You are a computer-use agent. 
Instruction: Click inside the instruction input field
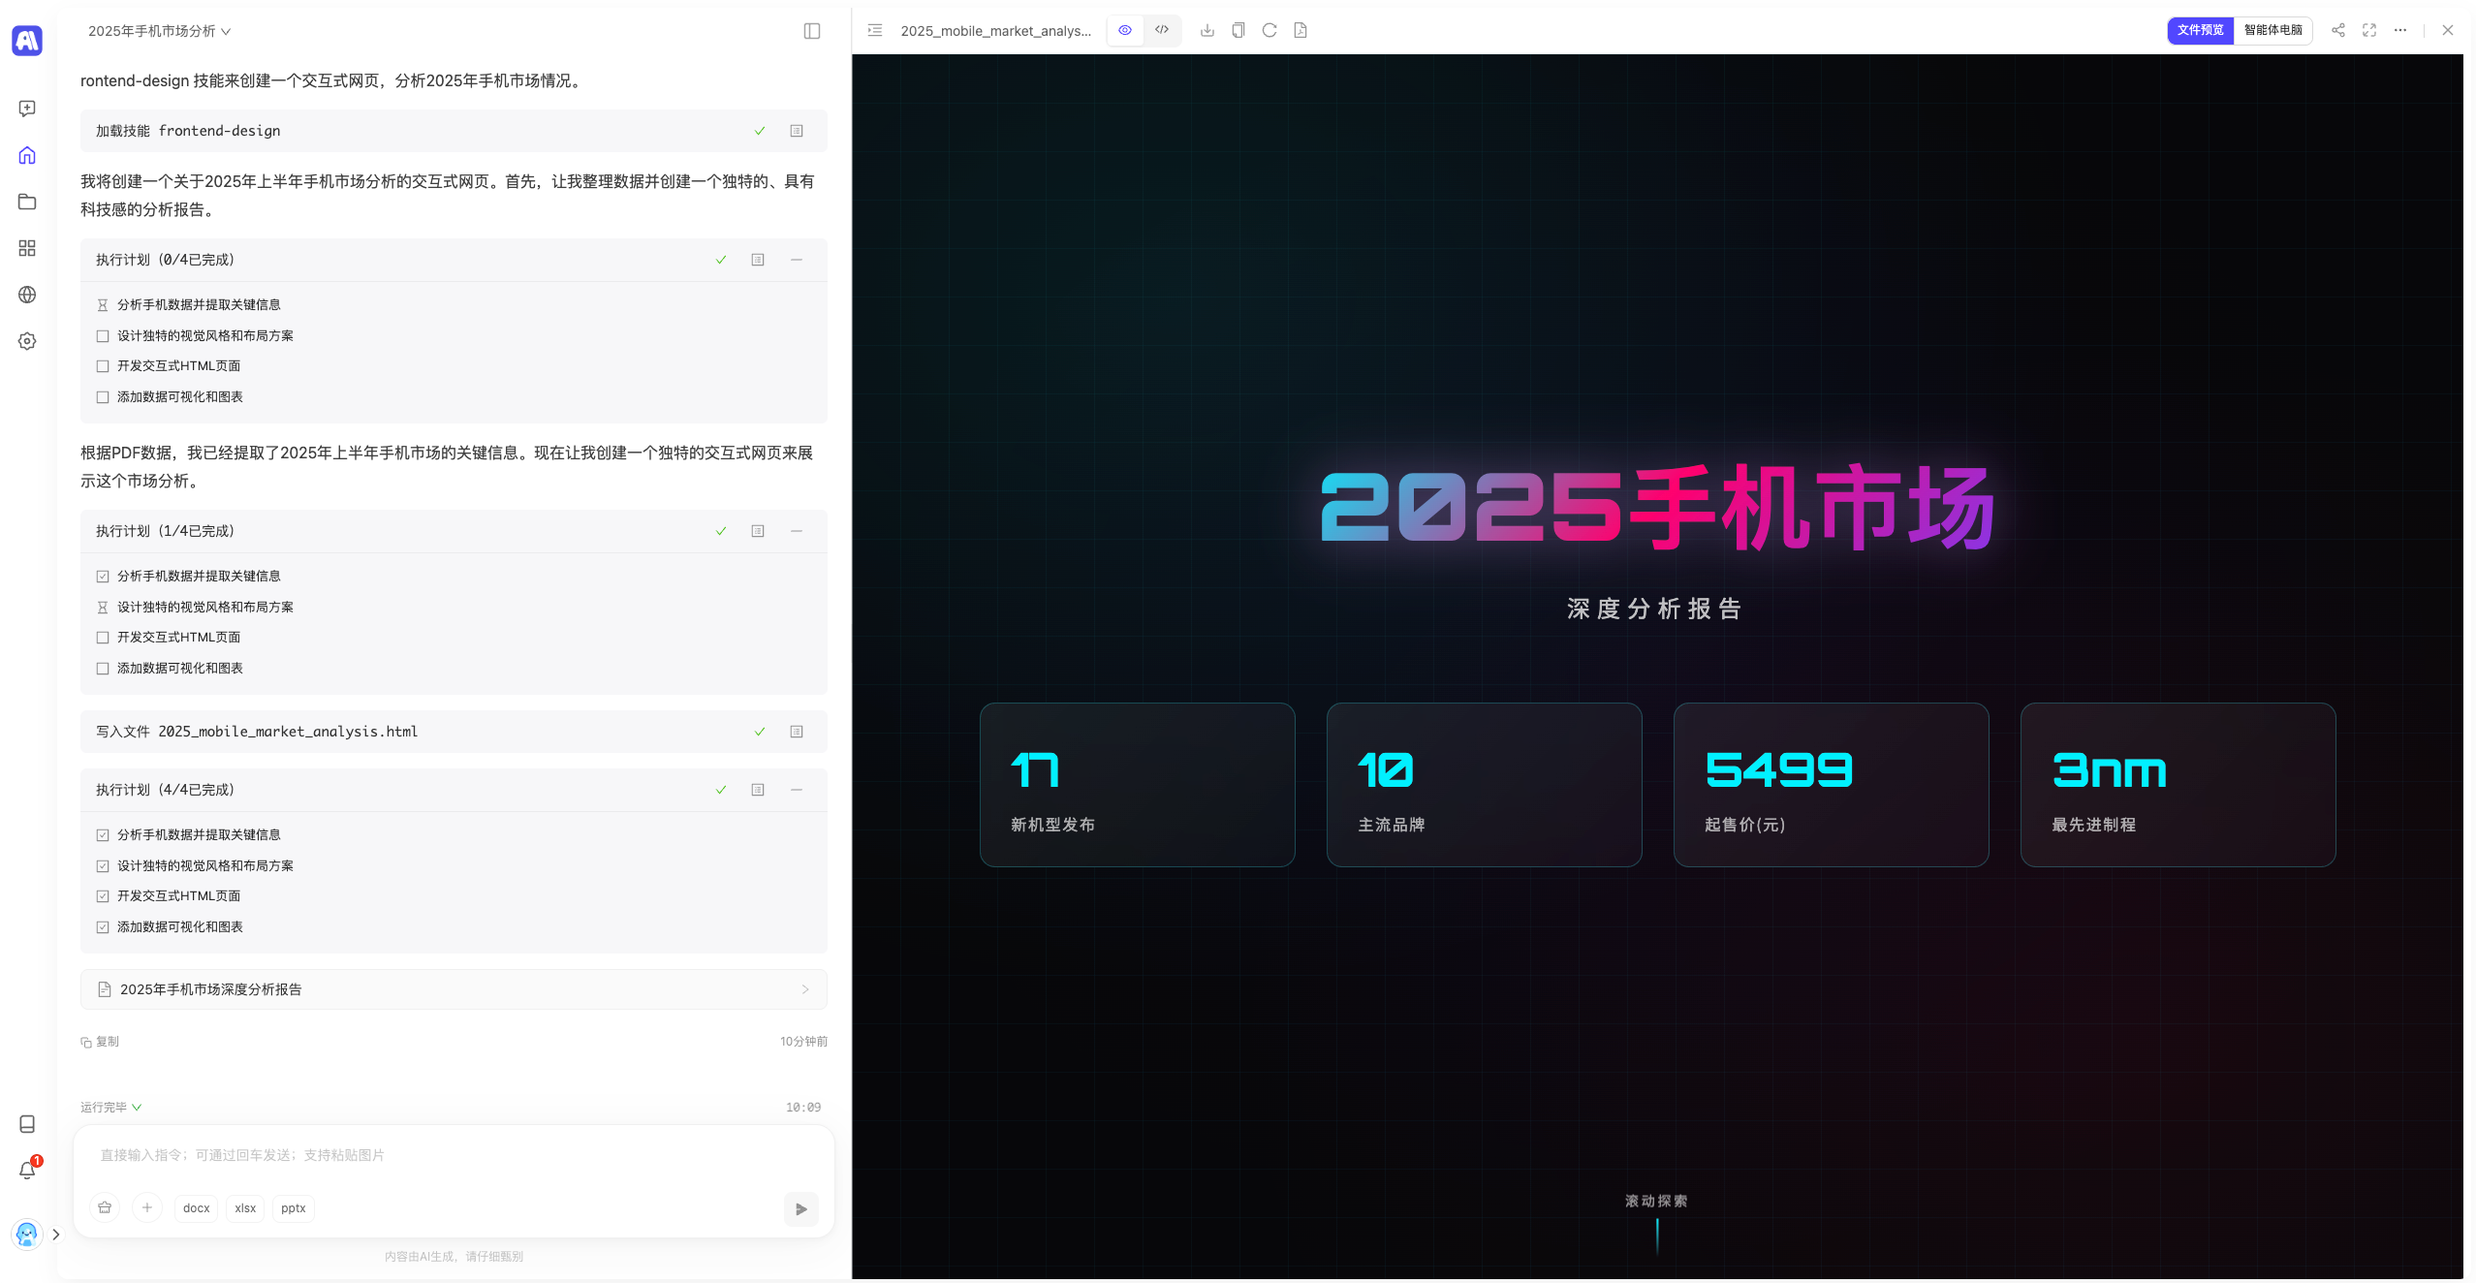pyautogui.click(x=388, y=1155)
